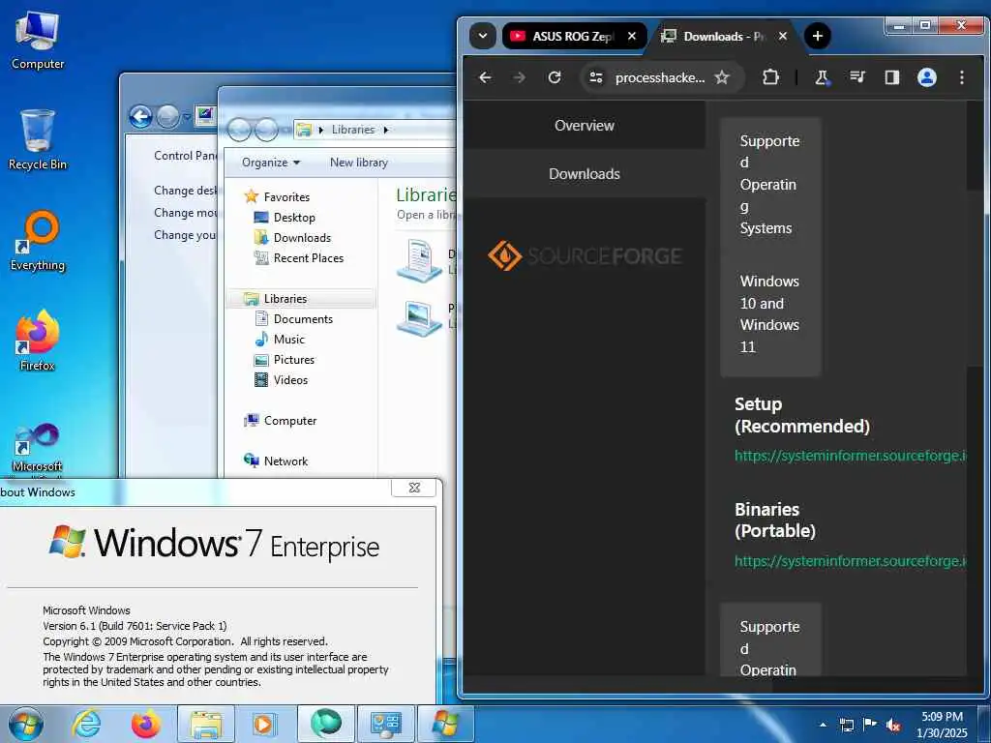Screen dimensions: 991x743
Task: Open Action Center flag icon
Action: (870, 726)
